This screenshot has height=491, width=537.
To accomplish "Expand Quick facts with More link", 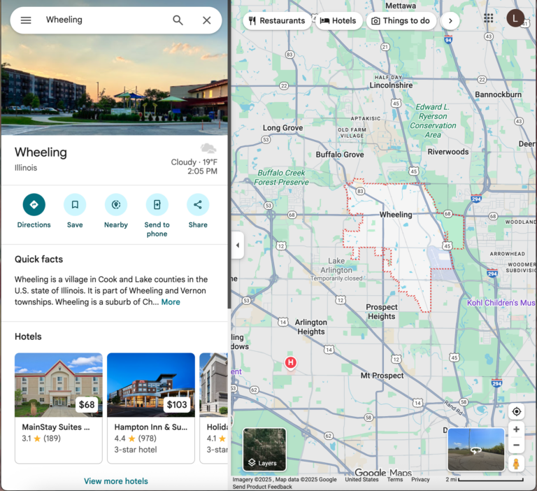I will coord(171,302).
